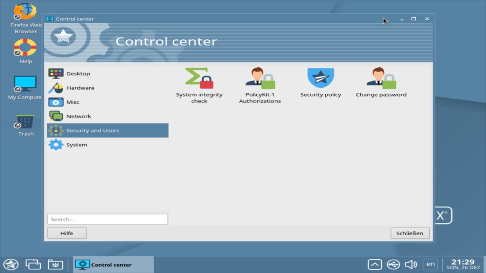Open PolicyKit-1 Authorizations

click(x=260, y=86)
